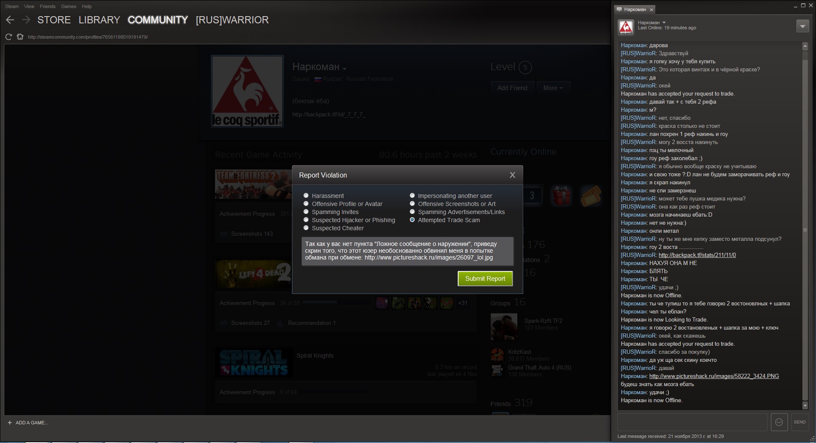The width and height of the screenshot is (816, 443).
Task: Send the chat message
Action: [799, 422]
